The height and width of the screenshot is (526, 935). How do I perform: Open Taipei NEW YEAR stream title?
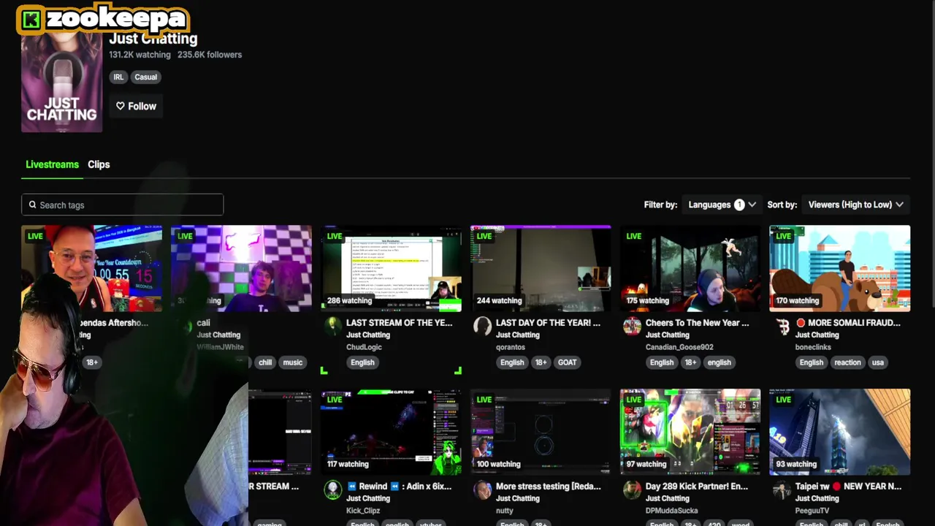point(848,486)
